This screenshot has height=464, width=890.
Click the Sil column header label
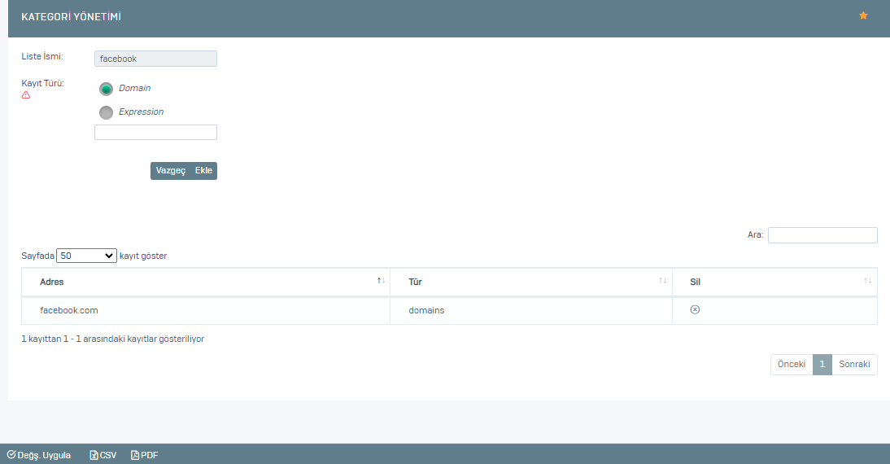695,282
